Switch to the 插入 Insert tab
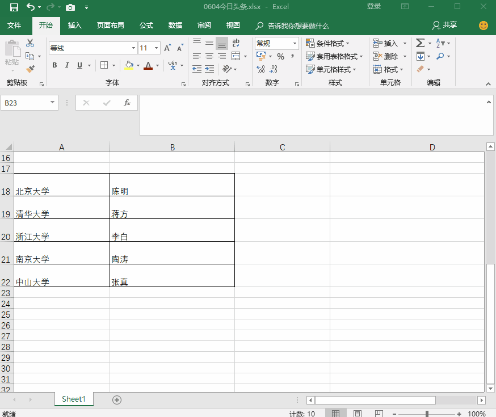The height and width of the screenshot is (417, 496). pyautogui.click(x=75, y=26)
